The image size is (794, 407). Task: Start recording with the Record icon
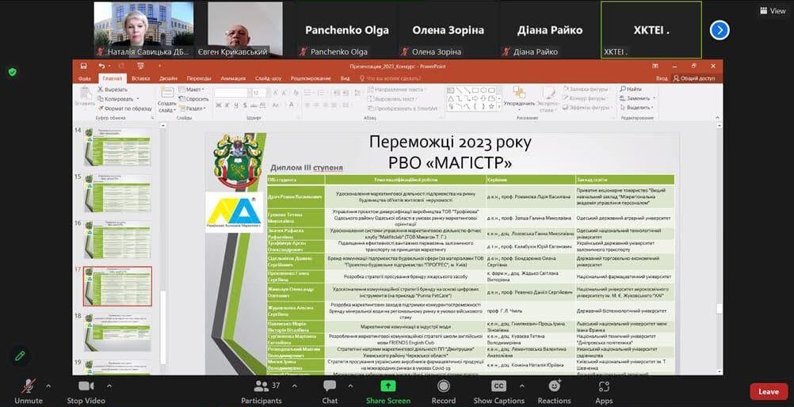click(x=443, y=386)
